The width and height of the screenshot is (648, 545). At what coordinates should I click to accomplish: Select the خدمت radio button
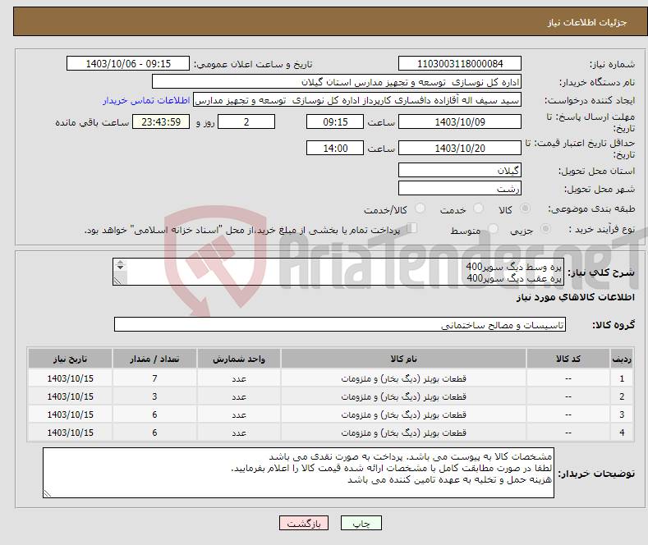click(x=478, y=208)
